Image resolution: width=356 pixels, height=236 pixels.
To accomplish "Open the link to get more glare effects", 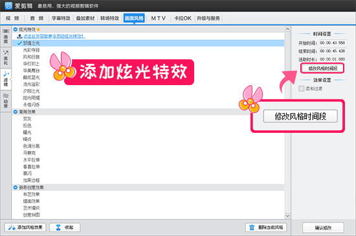I will click(x=54, y=36).
